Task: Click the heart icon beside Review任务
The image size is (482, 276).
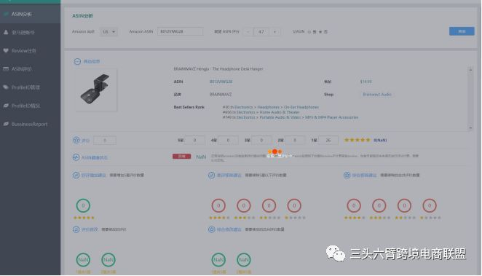Action: [x=6, y=51]
